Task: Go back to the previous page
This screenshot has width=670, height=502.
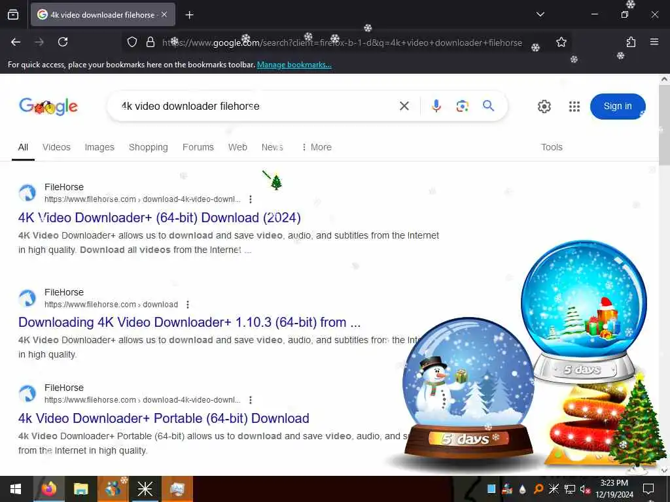Action: (x=16, y=42)
